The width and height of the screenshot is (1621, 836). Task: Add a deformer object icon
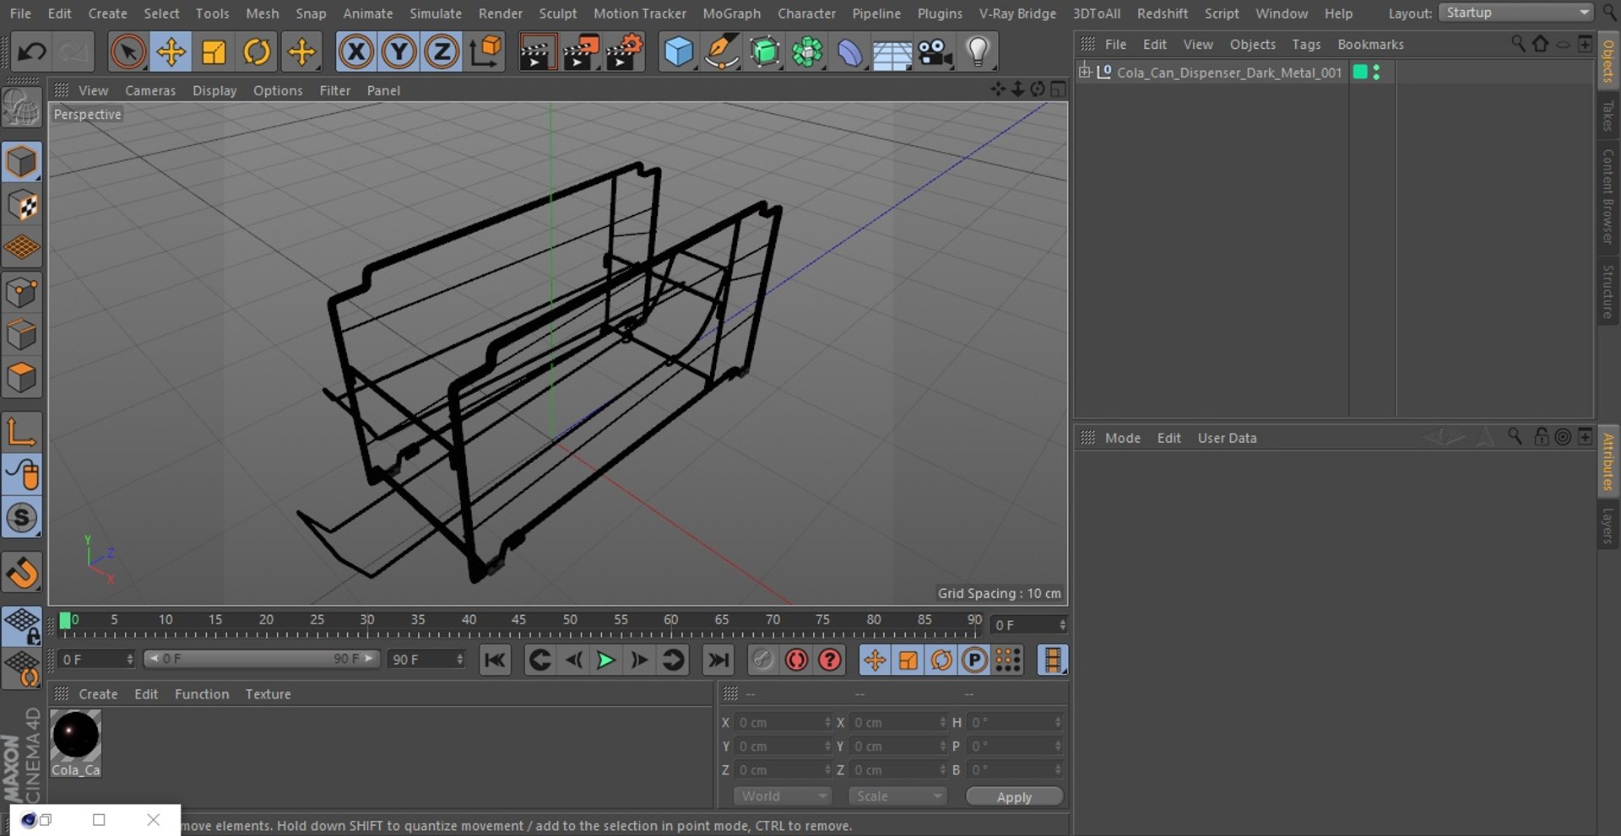(849, 52)
